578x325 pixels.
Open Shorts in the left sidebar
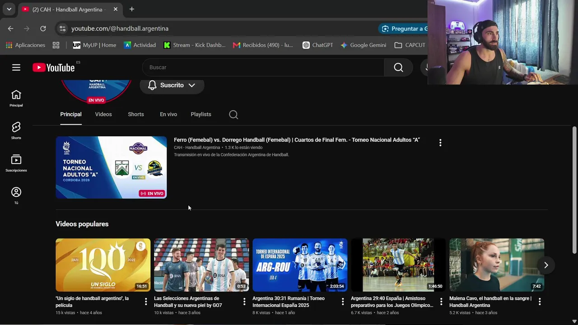click(16, 130)
